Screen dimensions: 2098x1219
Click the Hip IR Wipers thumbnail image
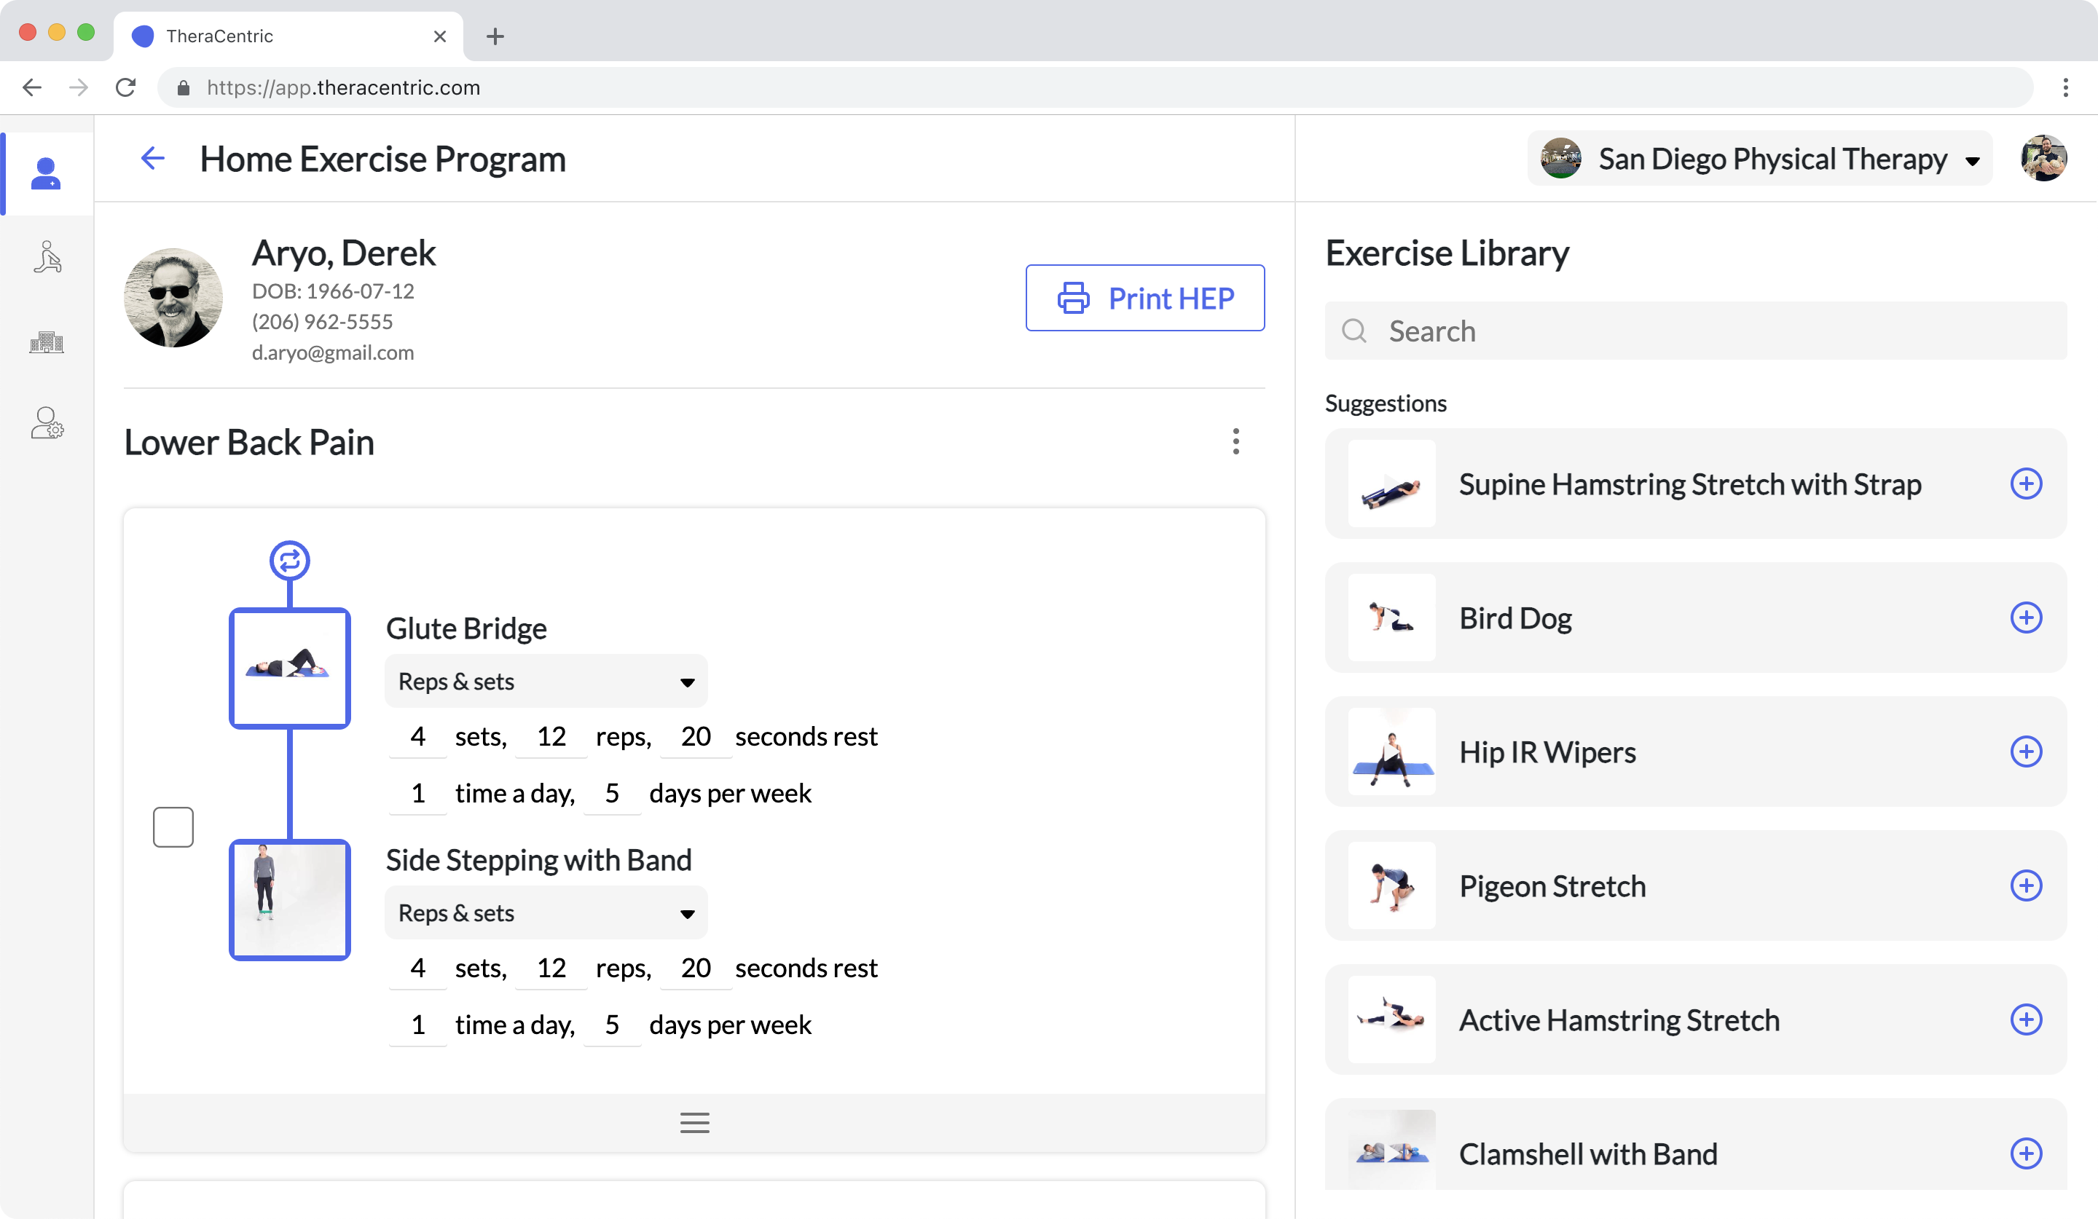pyautogui.click(x=1392, y=751)
